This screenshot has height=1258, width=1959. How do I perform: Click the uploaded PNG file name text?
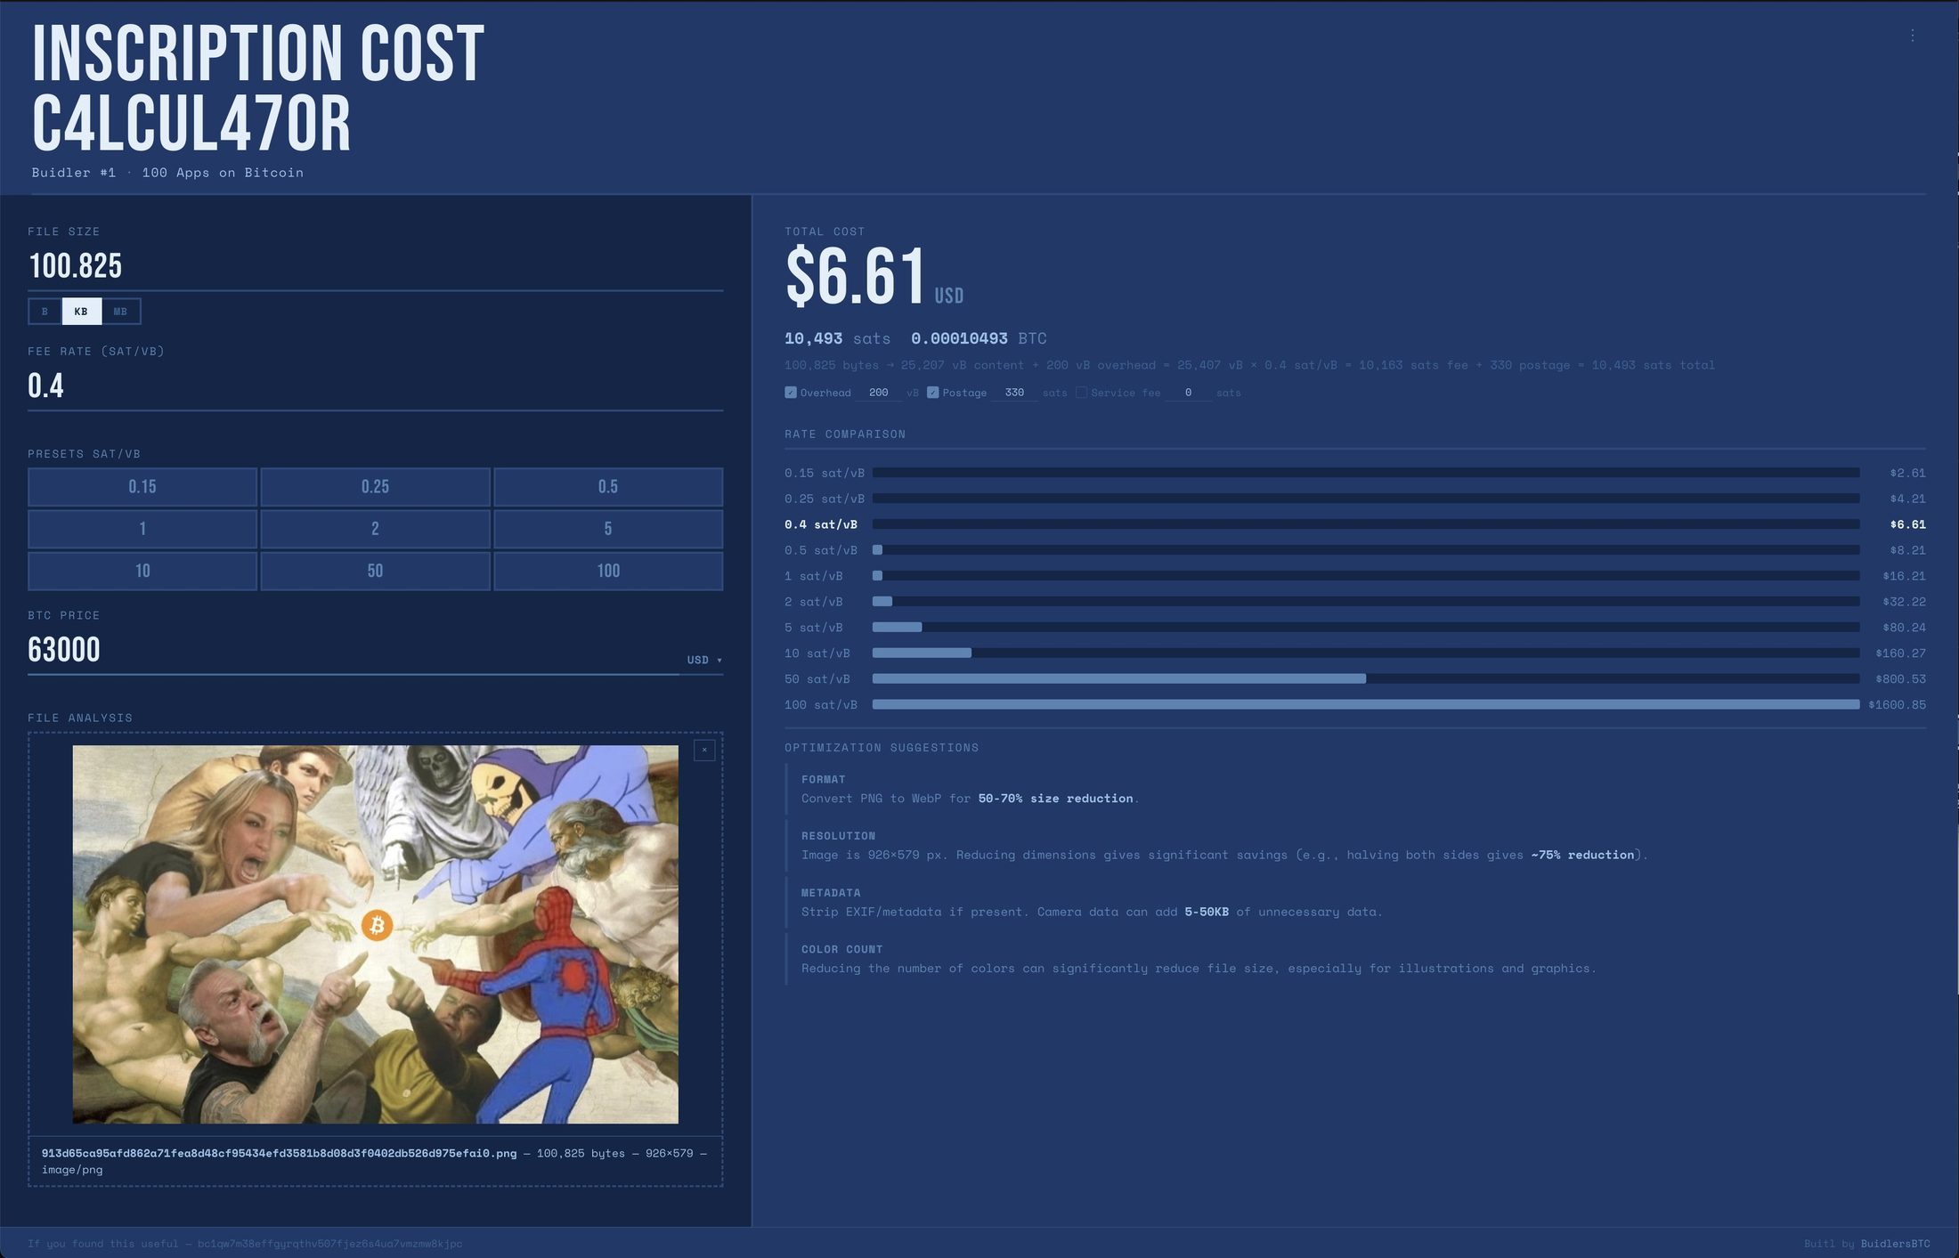[x=279, y=1153]
